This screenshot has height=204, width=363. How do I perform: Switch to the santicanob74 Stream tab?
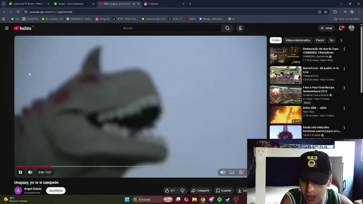[28, 4]
